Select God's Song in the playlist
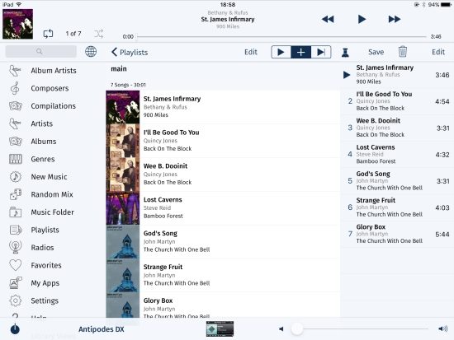 (223, 242)
